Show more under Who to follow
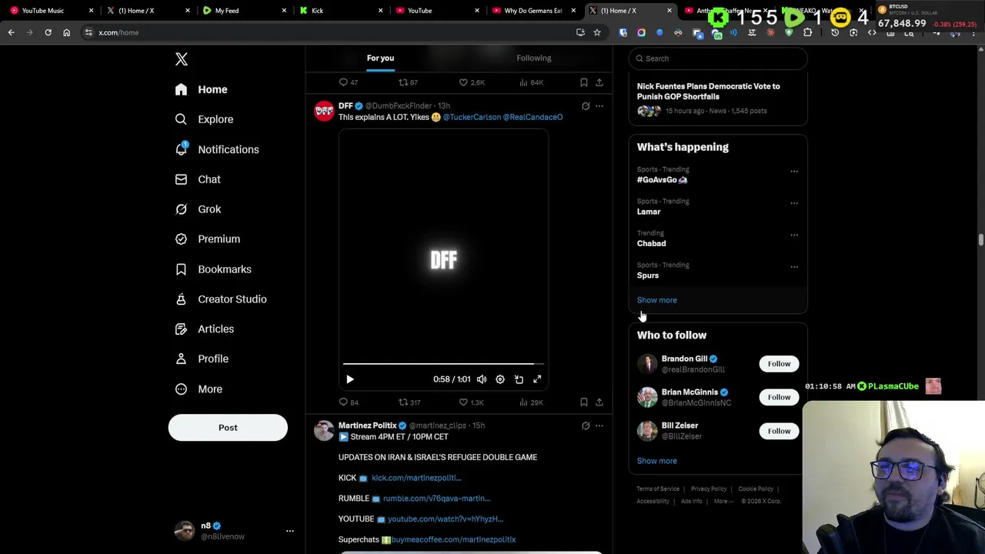The height and width of the screenshot is (554, 985). pos(657,461)
